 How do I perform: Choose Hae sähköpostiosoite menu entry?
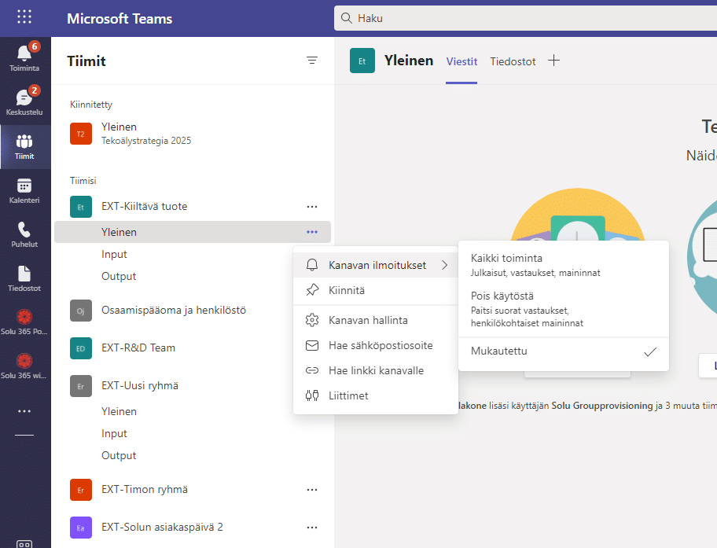tap(376, 345)
